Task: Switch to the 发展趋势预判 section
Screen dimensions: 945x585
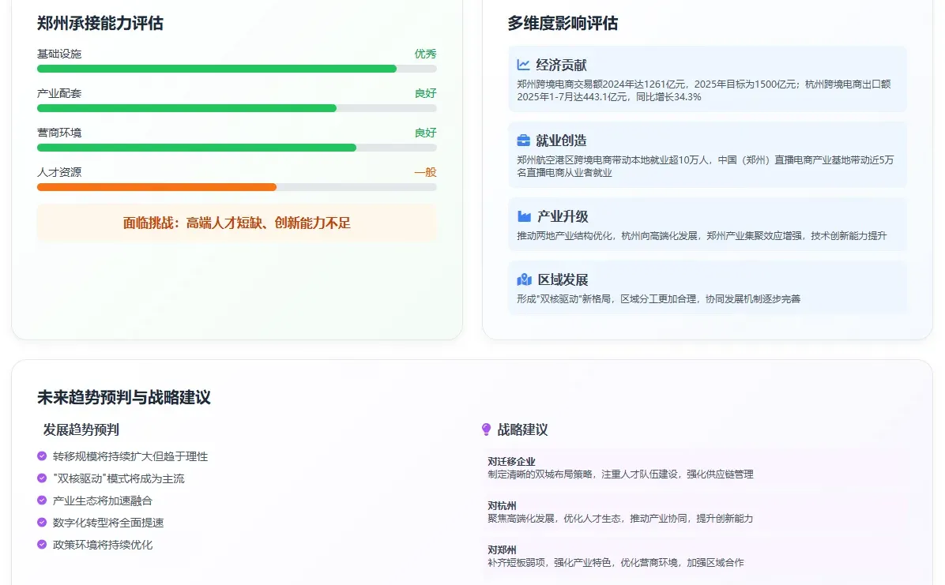Action: point(80,430)
